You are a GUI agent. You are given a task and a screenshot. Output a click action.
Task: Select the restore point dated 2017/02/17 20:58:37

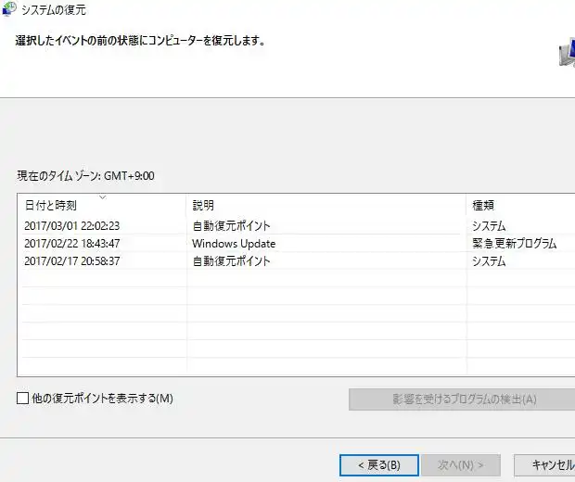tap(296, 261)
